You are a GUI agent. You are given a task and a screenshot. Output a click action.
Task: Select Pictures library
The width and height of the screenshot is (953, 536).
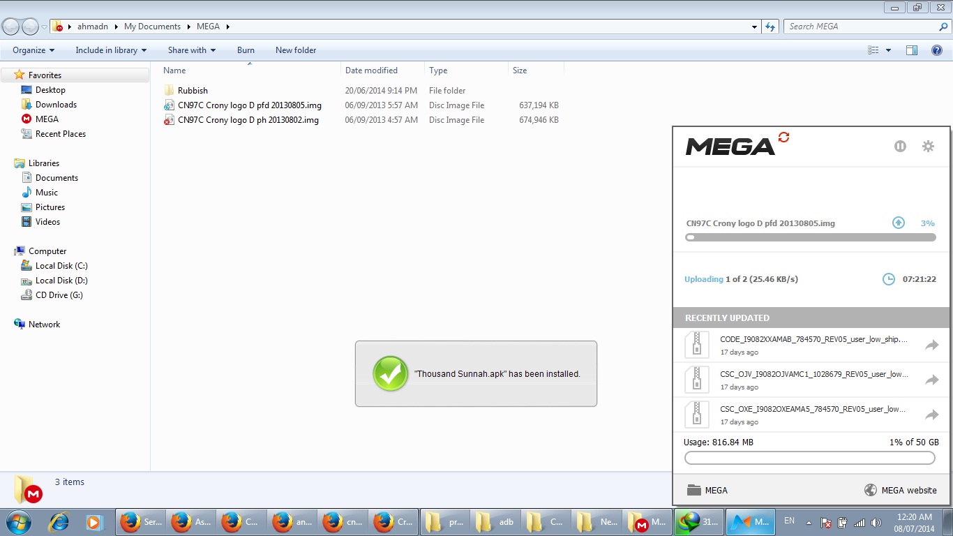50,207
